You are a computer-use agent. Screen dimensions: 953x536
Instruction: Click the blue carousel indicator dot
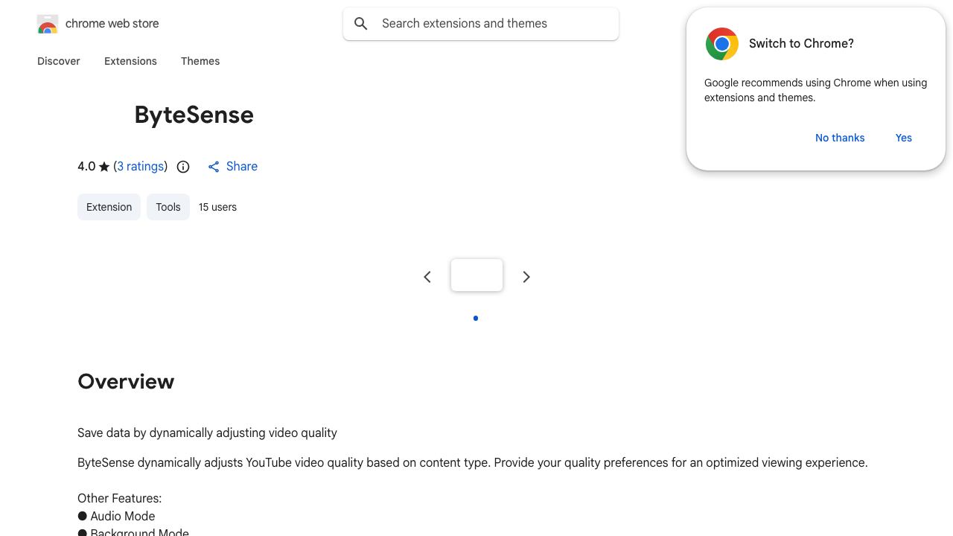476,319
